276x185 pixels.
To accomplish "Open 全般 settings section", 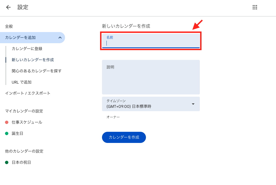I will pyautogui.click(x=9, y=26).
